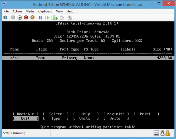Image resolution: width=176 pixels, height=139 pixels.
Task: Select the highlighted Quit option
Action: [x=26, y=118]
